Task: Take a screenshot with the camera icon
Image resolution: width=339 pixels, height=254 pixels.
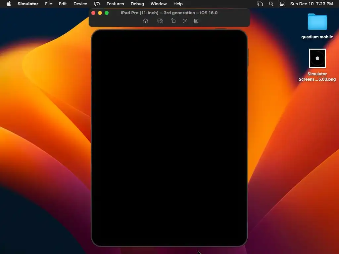Action: 160,21
